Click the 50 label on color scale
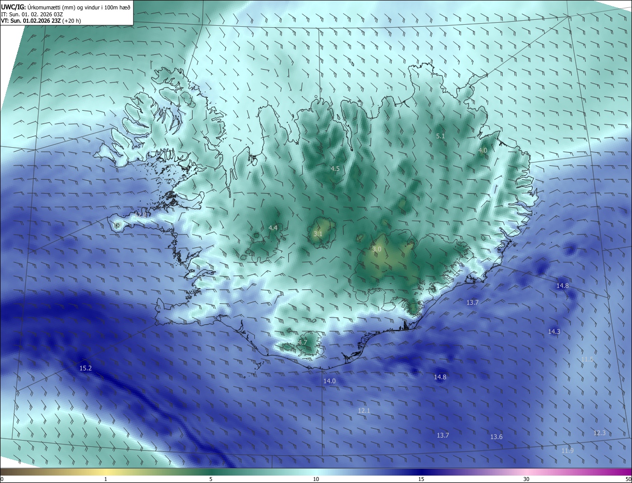The image size is (632, 483). click(x=628, y=479)
